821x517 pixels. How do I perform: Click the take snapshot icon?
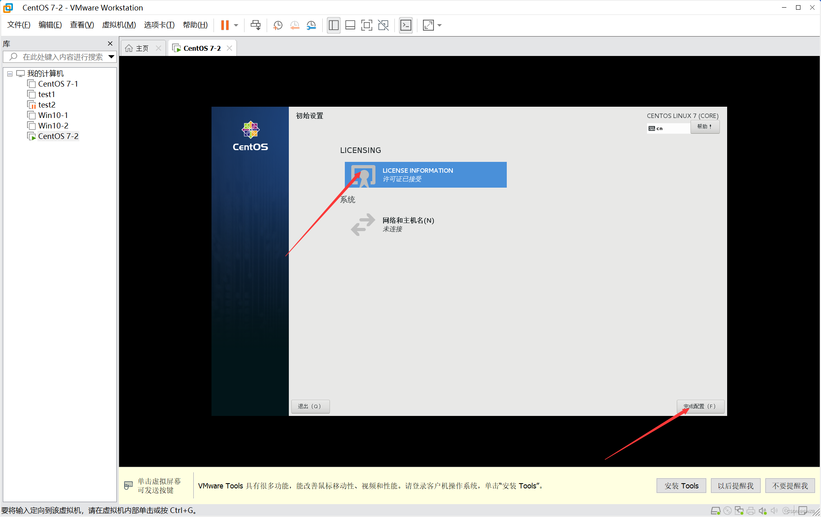(x=278, y=25)
